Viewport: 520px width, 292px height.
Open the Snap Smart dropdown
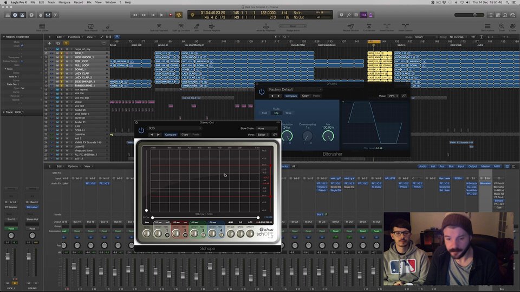426,37
